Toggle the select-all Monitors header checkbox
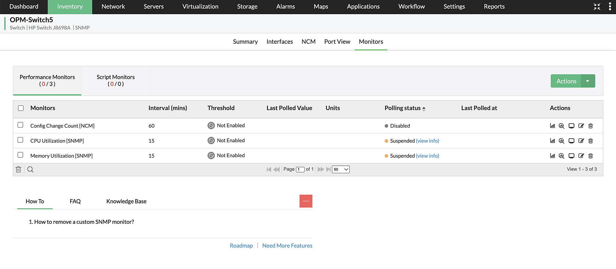The image size is (616, 269). 21,108
